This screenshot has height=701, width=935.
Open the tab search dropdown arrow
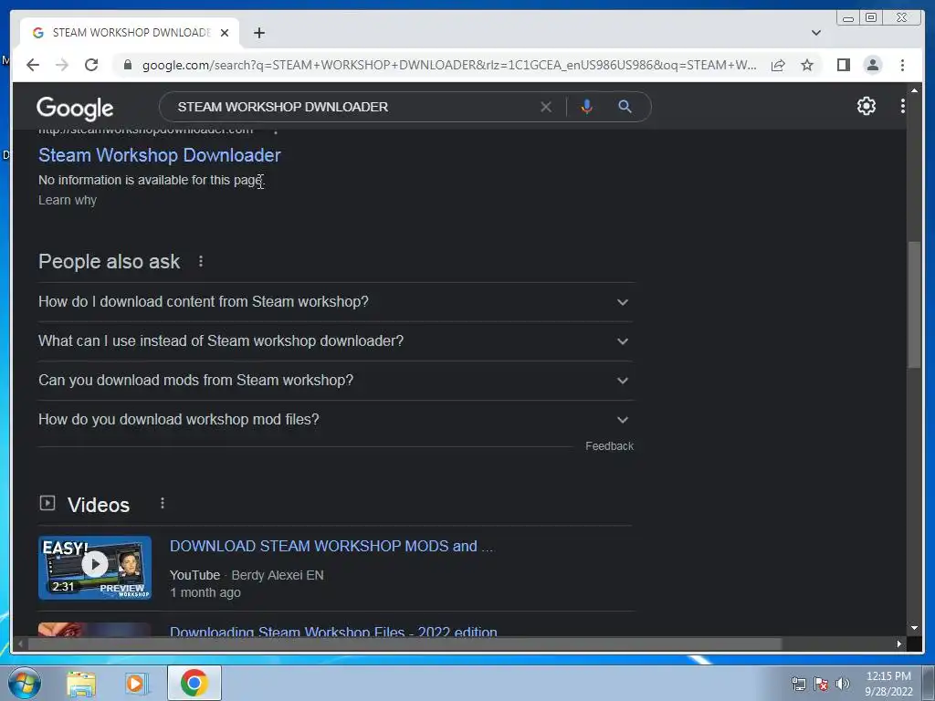815,33
